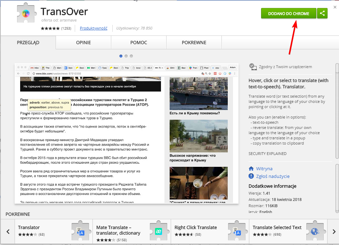The image size is (339, 245).
Task: Click the Translator star rating (68)
Action: [28, 235]
